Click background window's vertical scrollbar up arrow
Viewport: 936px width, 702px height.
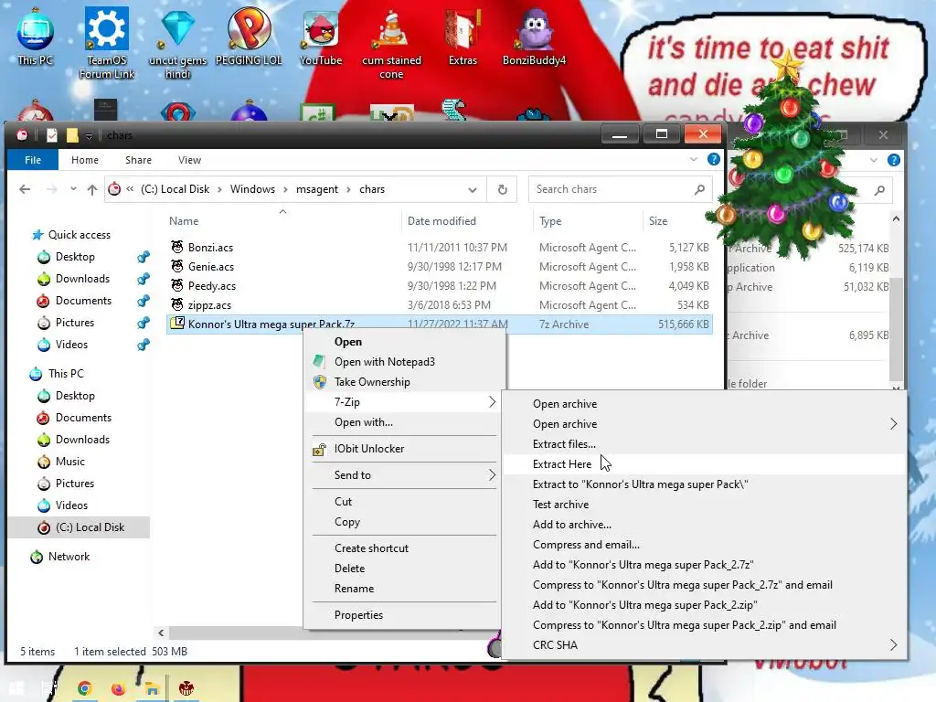[x=896, y=219]
